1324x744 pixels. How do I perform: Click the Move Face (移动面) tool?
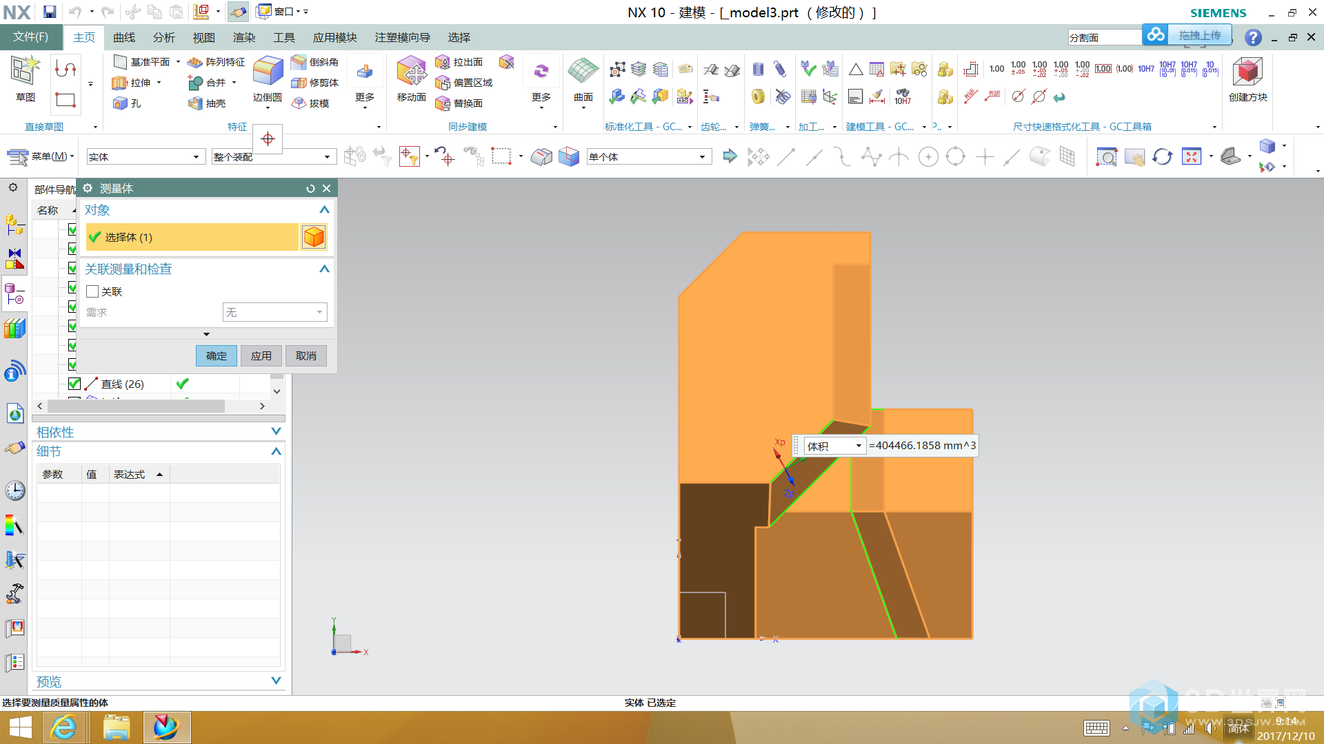click(x=412, y=79)
